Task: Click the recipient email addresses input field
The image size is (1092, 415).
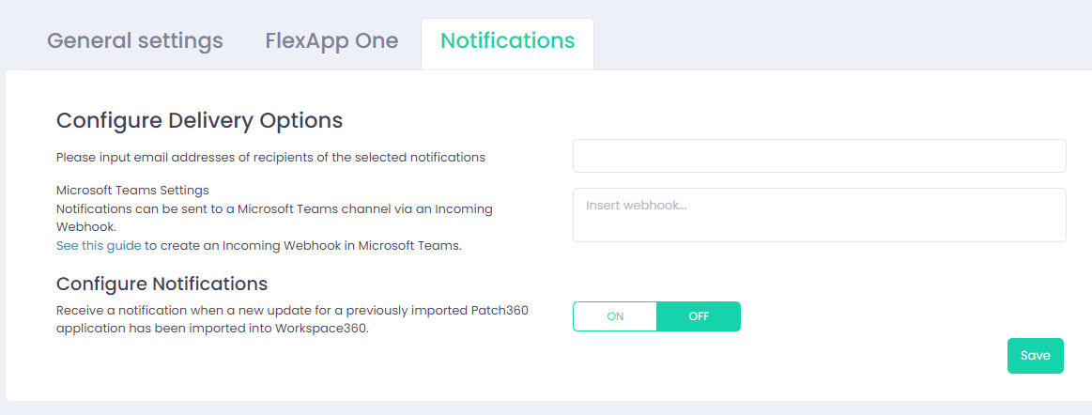Action: [819, 156]
